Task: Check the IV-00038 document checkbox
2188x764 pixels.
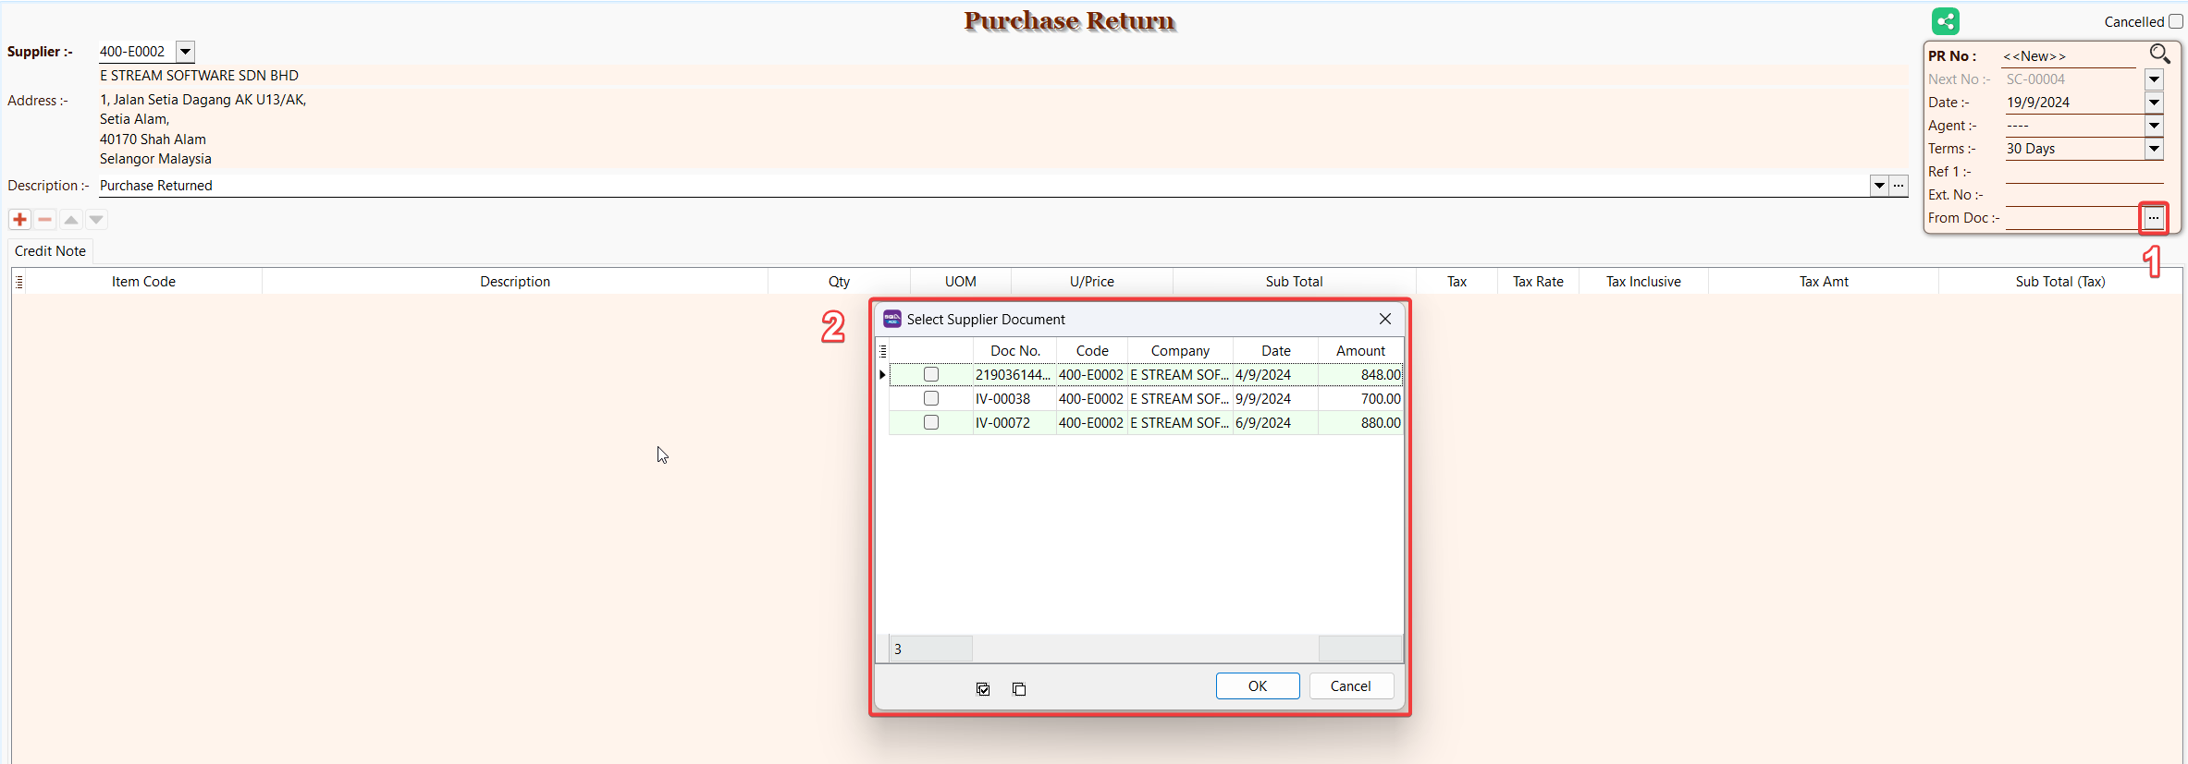Action: [931, 398]
